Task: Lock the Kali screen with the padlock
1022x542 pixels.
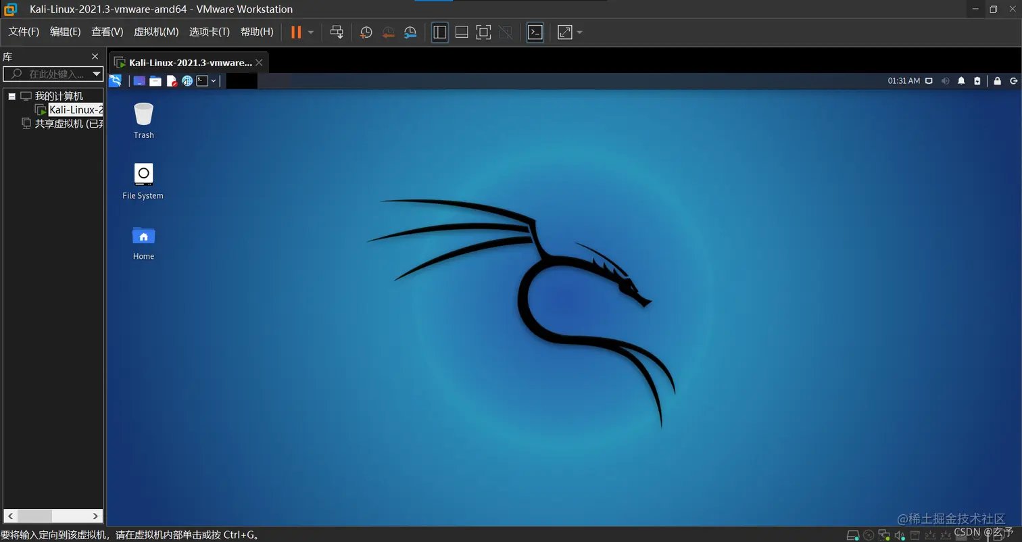Action: coord(997,81)
